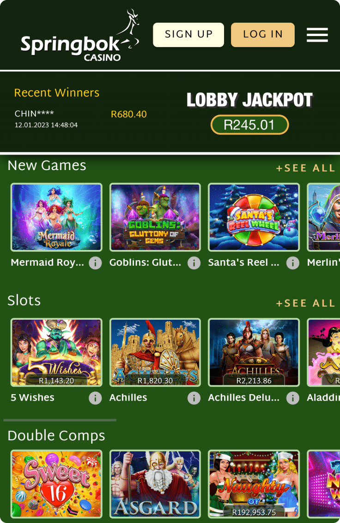Show info for Mermaid Royale game
Screen dimensions: 340x523
click(95, 263)
